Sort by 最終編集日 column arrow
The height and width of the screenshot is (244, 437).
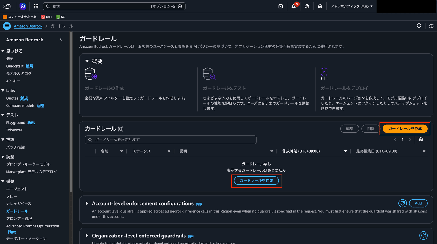click(424, 151)
